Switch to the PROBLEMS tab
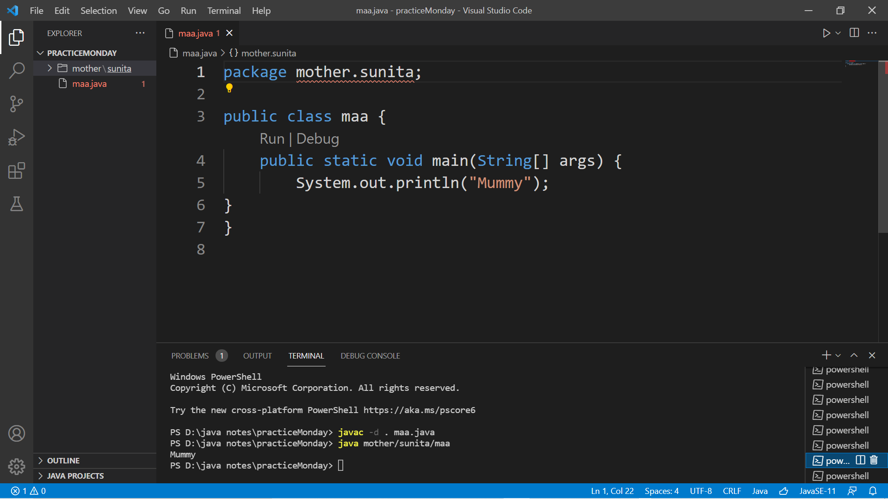 [190, 356]
